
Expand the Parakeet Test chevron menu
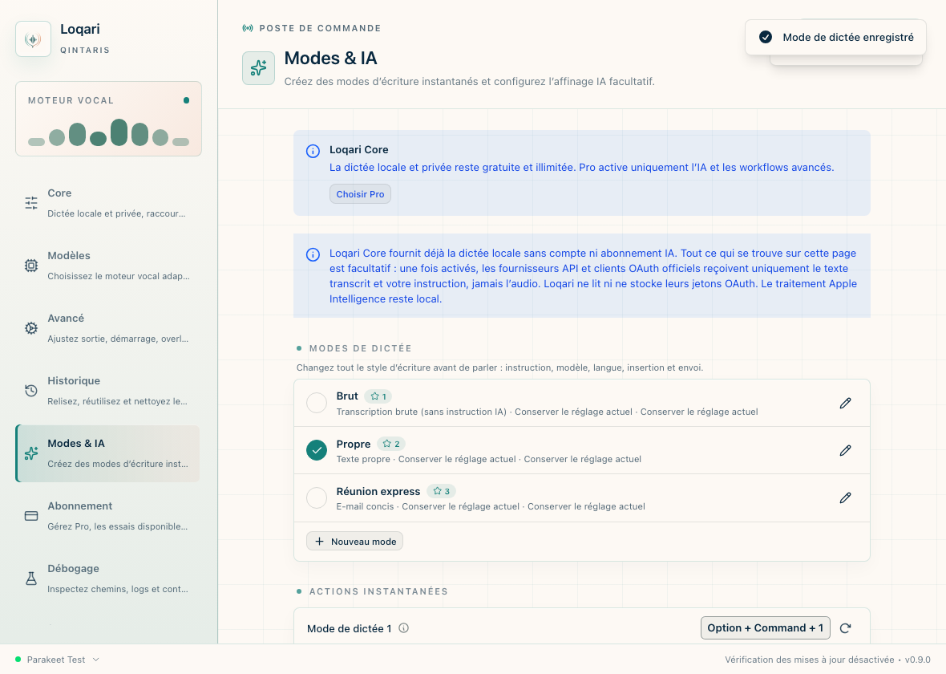tap(95, 660)
